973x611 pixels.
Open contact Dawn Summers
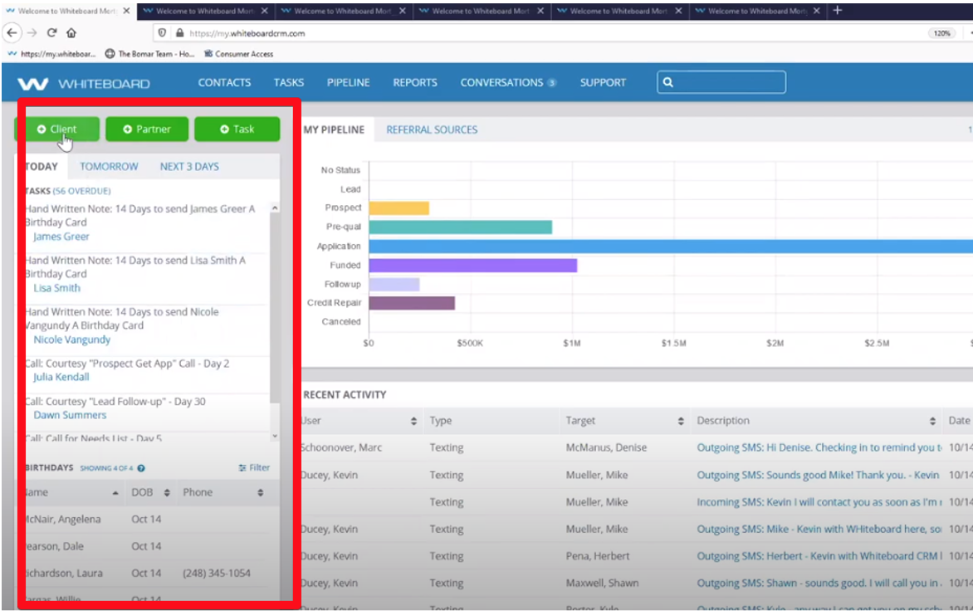pyautogui.click(x=70, y=415)
